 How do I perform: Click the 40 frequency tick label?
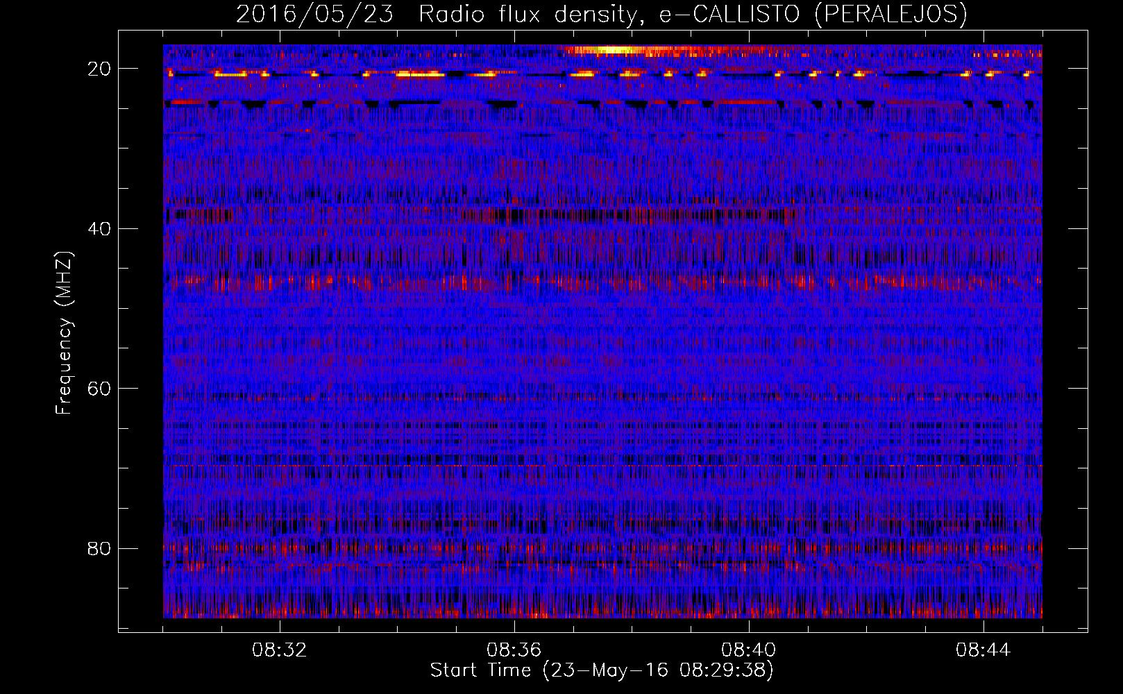point(99,228)
